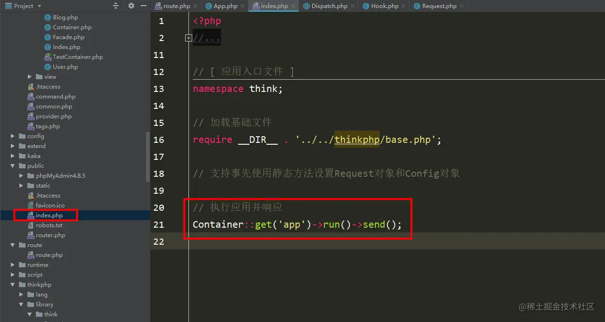
Task: Click the 'send' method call on line 21
Action: tap(374, 224)
